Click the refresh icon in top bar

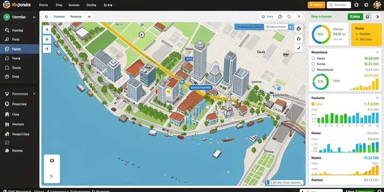tap(356, 4)
